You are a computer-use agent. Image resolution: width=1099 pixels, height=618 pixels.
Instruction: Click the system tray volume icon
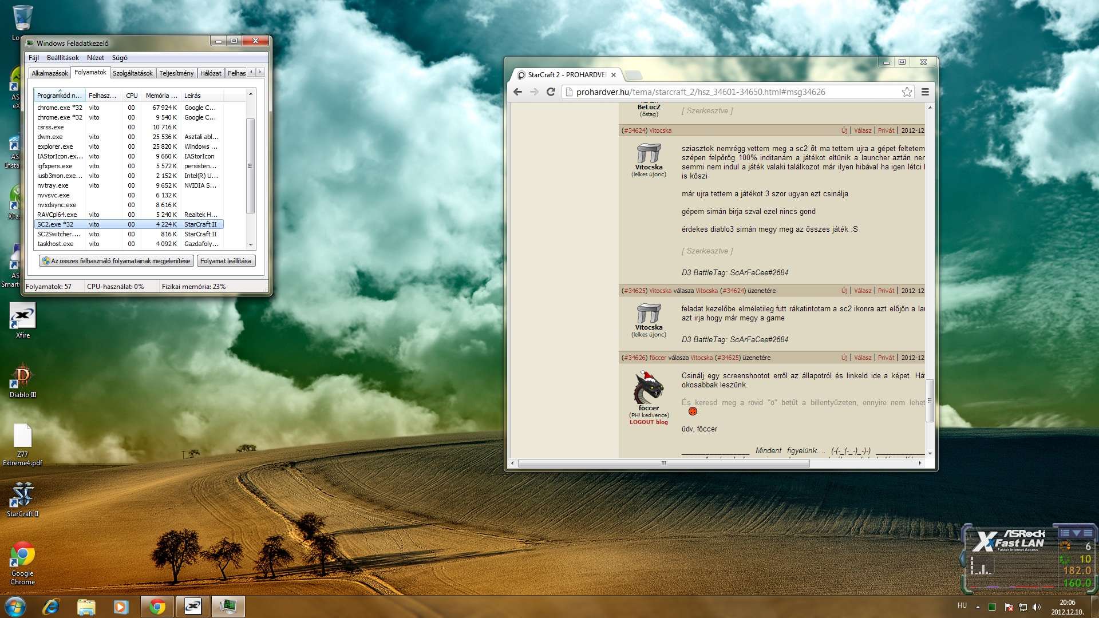click(1037, 607)
